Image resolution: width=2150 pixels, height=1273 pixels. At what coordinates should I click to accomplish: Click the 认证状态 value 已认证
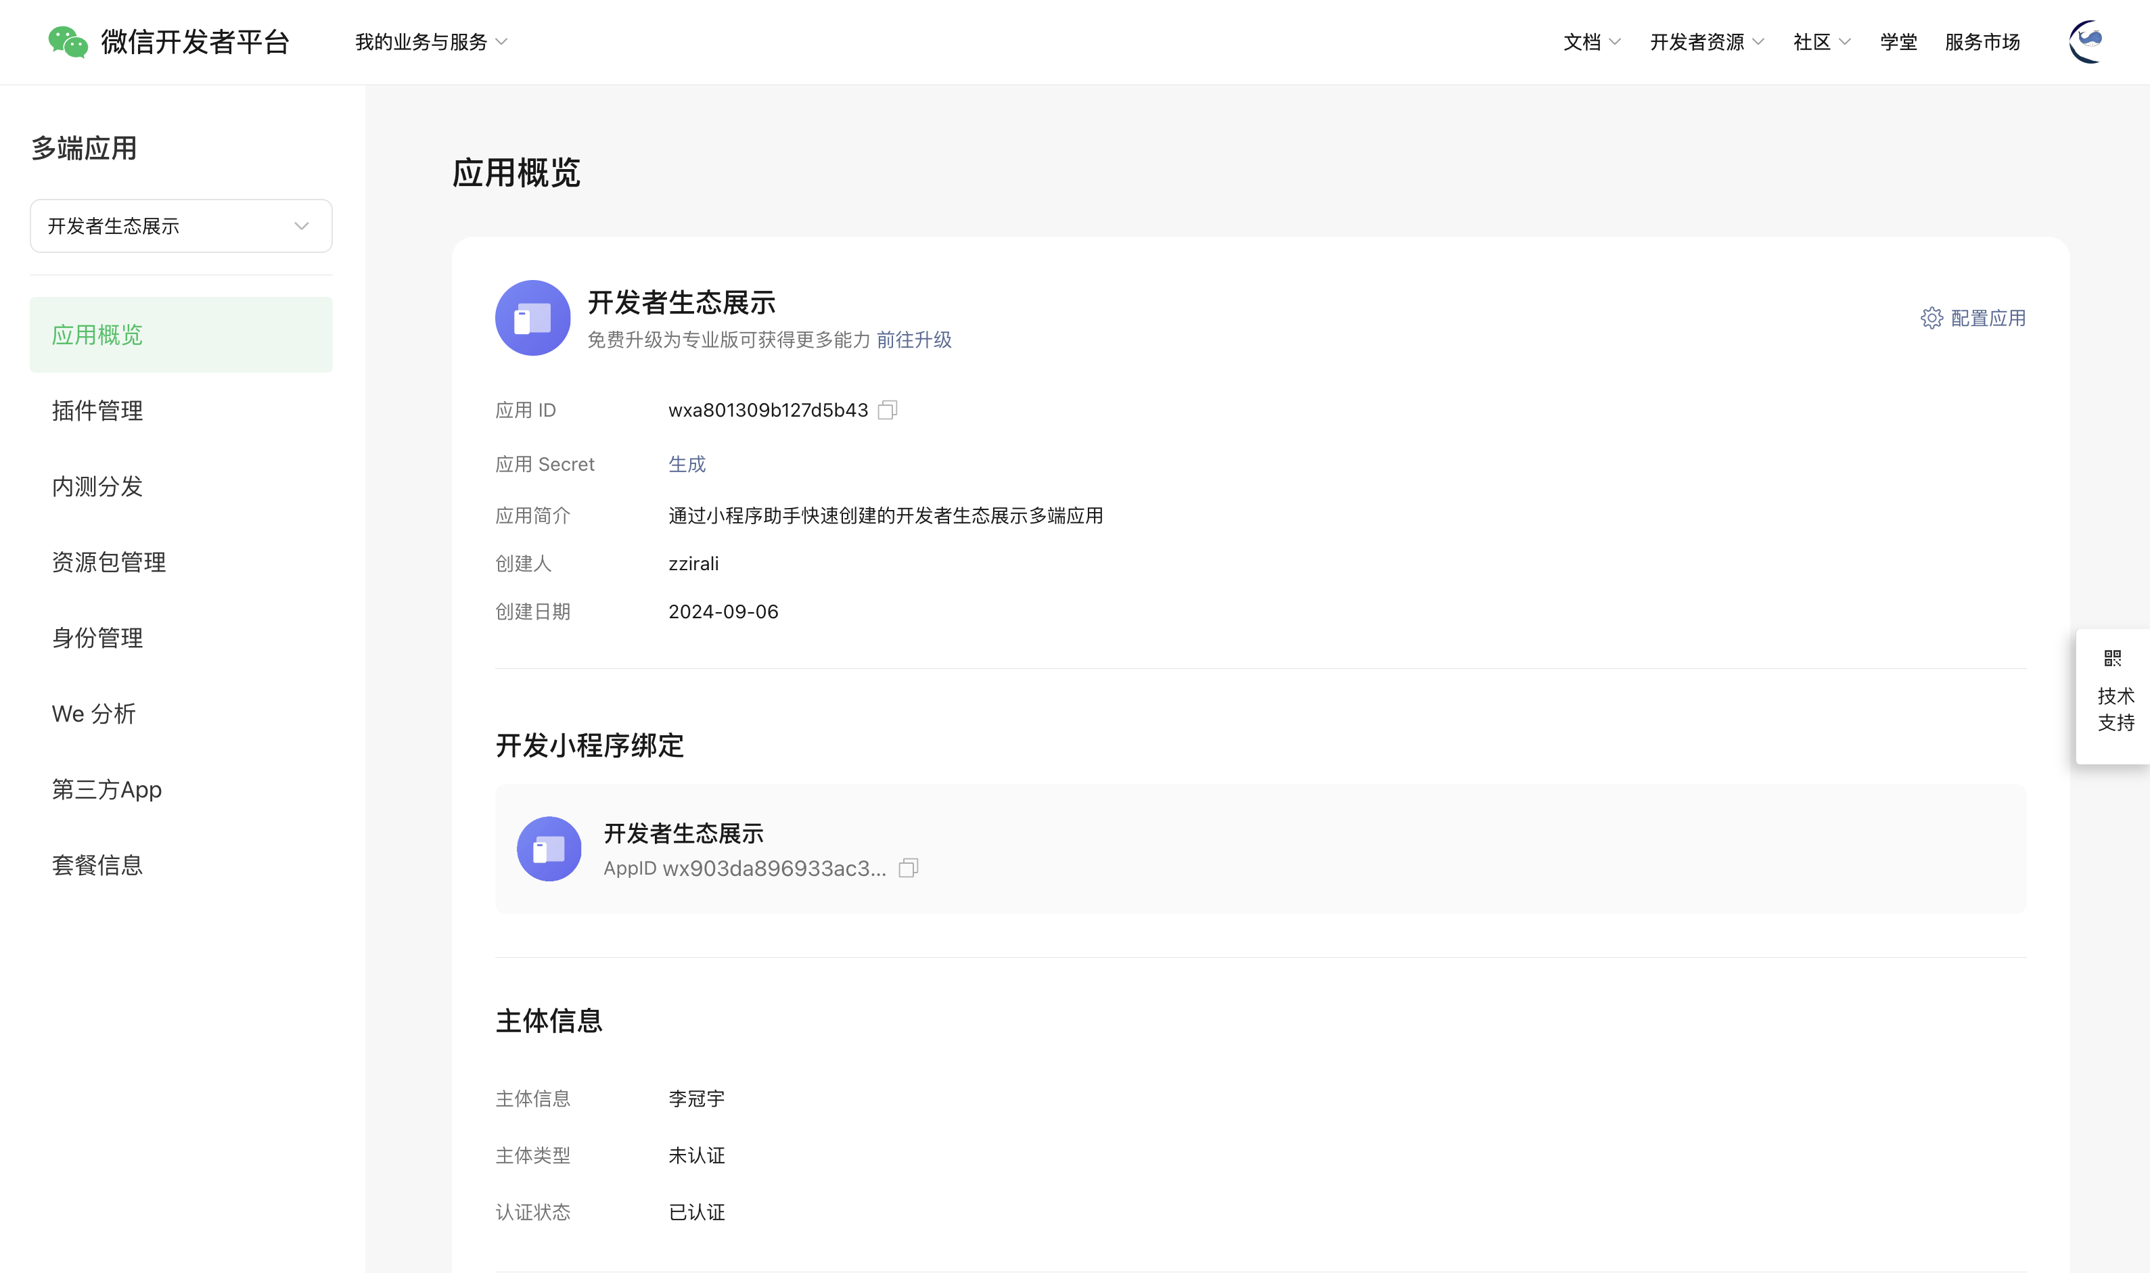pyautogui.click(x=697, y=1212)
